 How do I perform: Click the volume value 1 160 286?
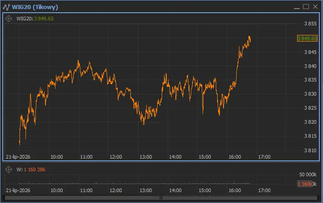pyautogui.click(x=35, y=169)
